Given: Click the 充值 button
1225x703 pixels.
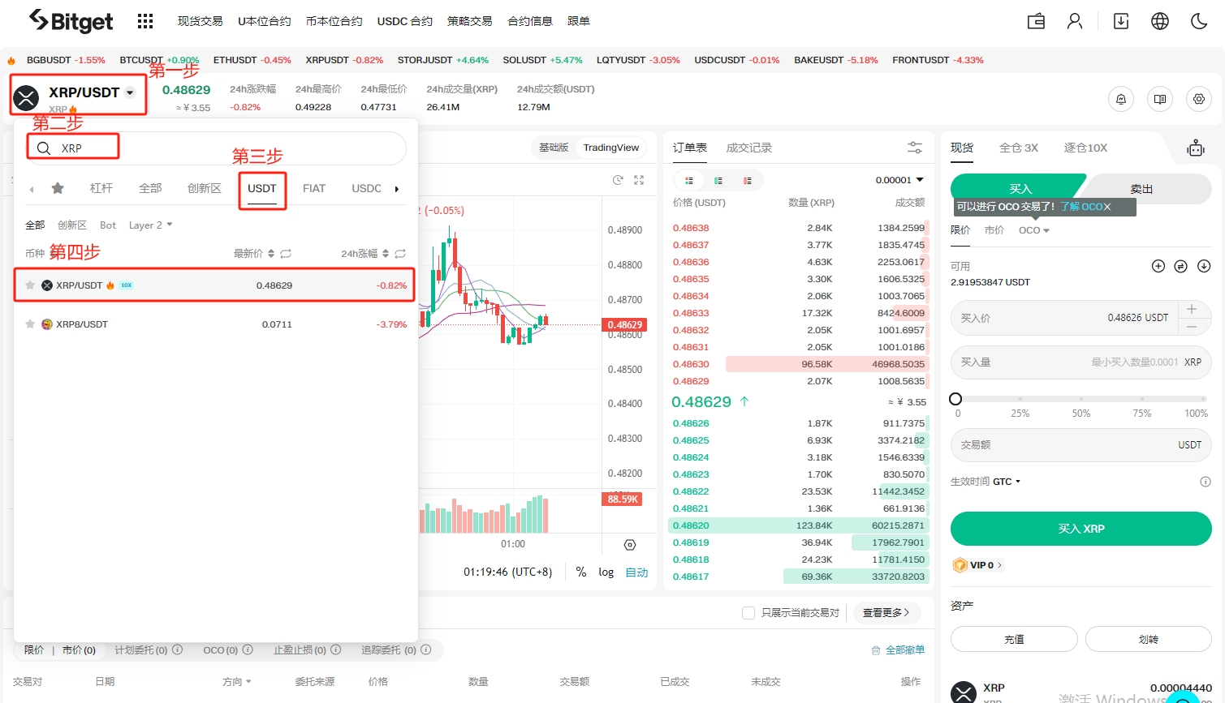Looking at the screenshot, I should click(x=1014, y=639).
